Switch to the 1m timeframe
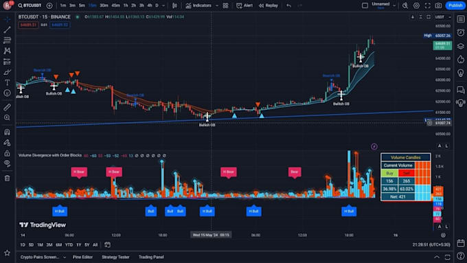The image size is (467, 263). coord(63,5)
